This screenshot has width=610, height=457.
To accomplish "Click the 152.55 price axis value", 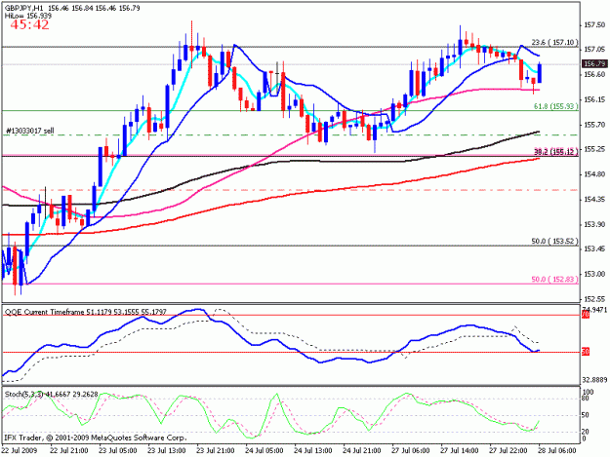I will tap(594, 299).
